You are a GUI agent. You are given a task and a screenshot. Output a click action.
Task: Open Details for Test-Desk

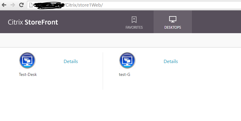[x=71, y=61]
